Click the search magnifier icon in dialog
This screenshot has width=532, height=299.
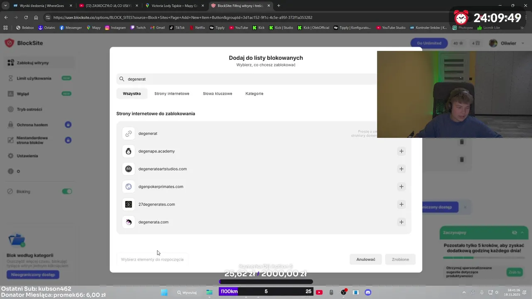pos(122,79)
